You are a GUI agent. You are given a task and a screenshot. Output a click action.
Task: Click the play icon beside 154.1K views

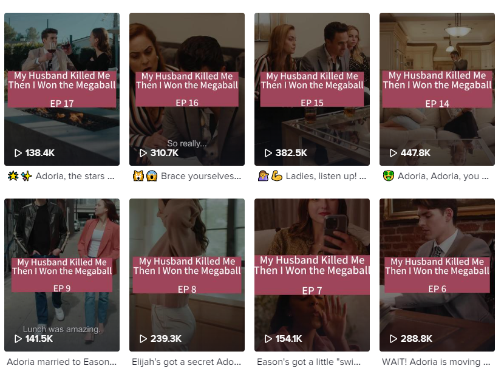point(268,339)
